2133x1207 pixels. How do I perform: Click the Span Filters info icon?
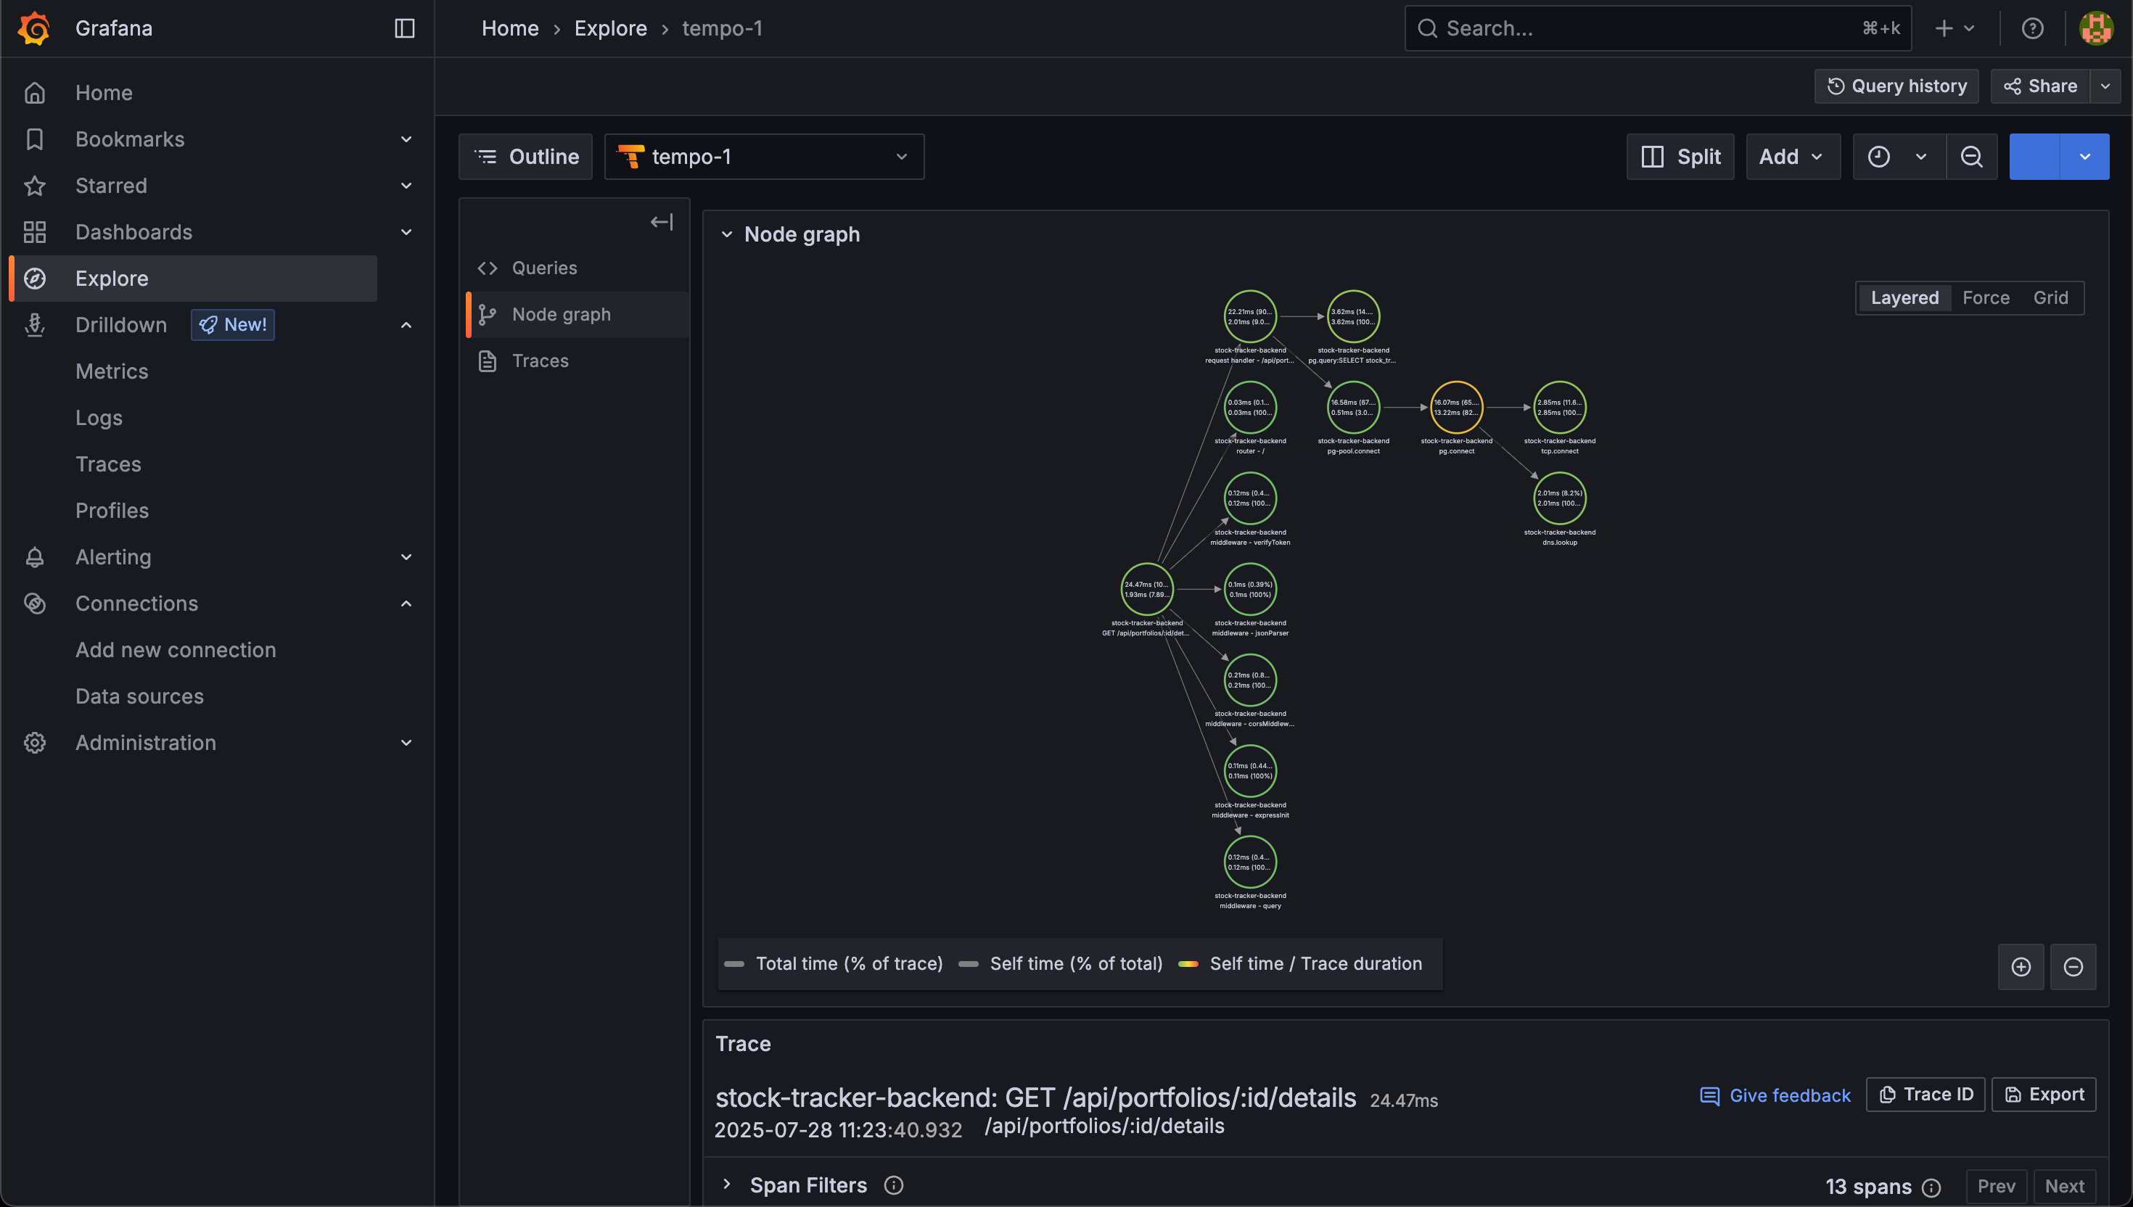click(x=893, y=1185)
